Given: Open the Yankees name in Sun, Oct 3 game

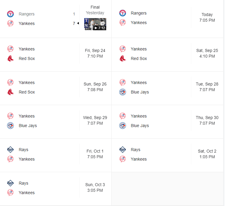Looking at the screenshot, I should click(x=27, y=193).
